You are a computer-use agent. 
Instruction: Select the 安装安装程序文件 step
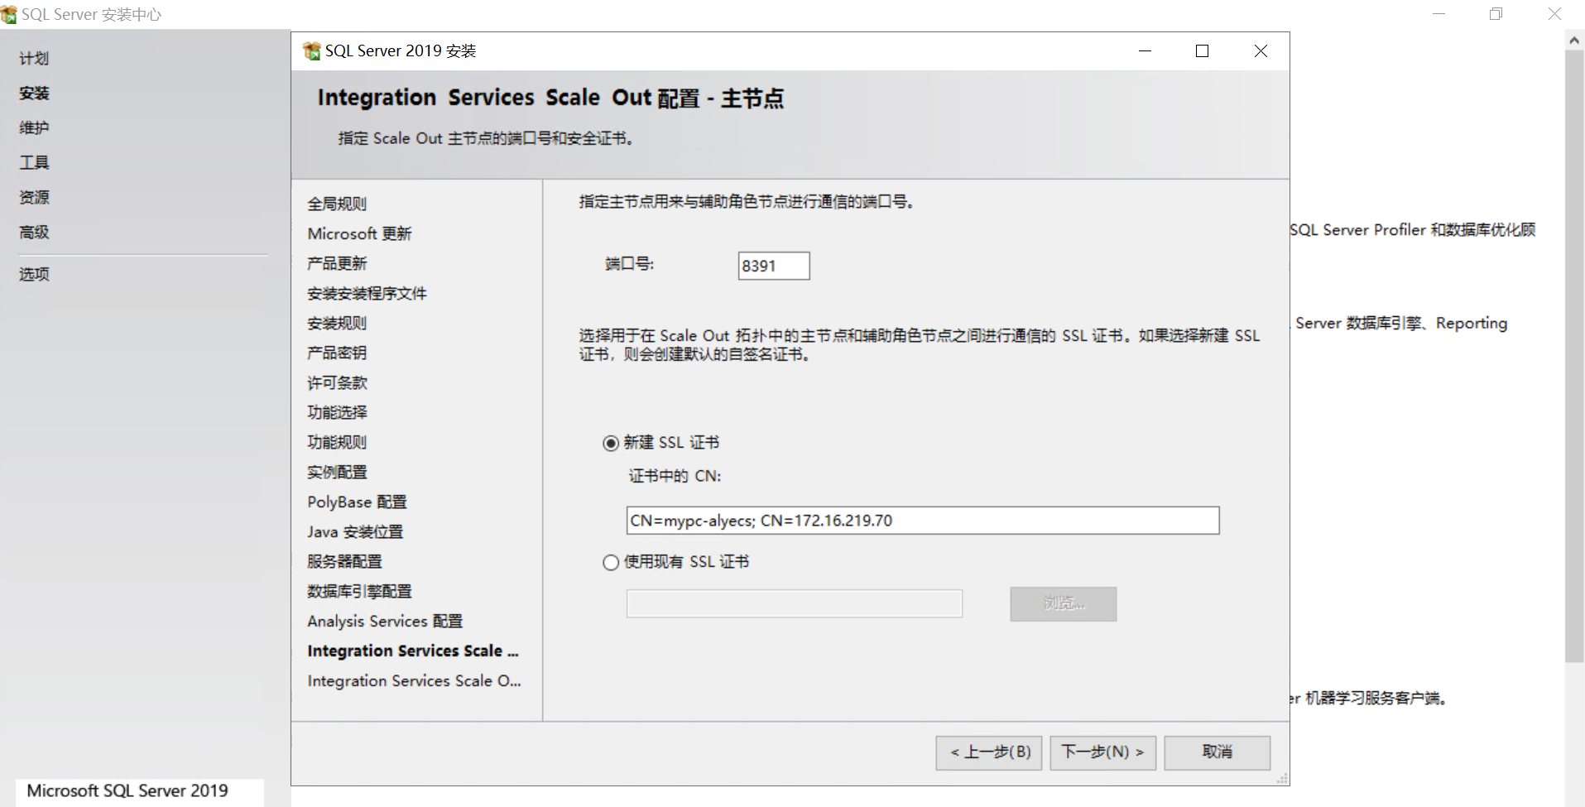point(367,293)
